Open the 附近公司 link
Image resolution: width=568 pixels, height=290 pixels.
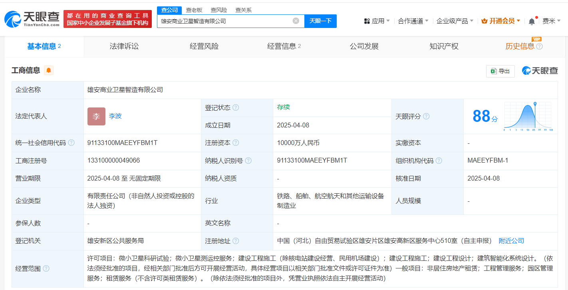[511, 241]
